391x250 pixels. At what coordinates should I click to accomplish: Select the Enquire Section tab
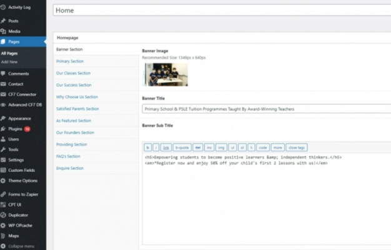(69, 168)
